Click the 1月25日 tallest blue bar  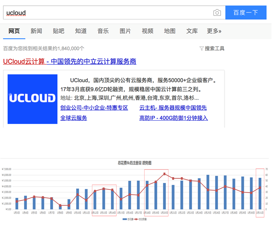(x=208, y=192)
